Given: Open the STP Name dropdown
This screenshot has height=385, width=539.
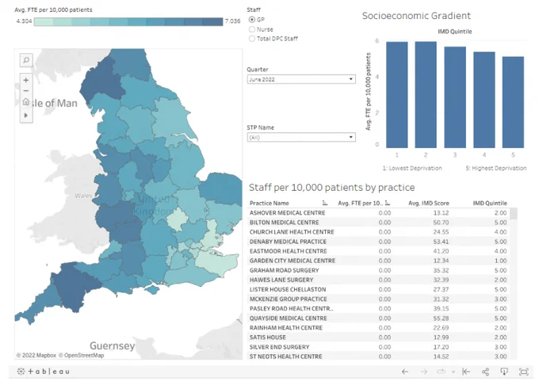Looking at the screenshot, I should coord(301,137).
